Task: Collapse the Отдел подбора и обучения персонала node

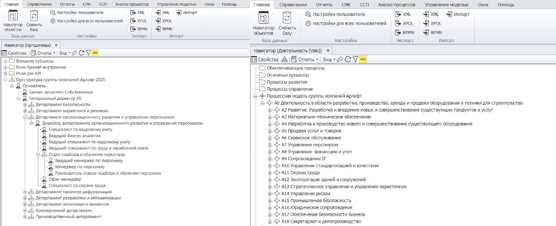Action: (x=38, y=155)
